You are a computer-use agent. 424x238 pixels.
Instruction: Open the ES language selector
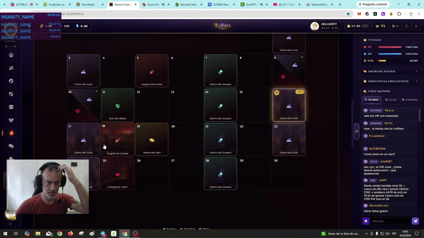pyautogui.click(x=396, y=26)
